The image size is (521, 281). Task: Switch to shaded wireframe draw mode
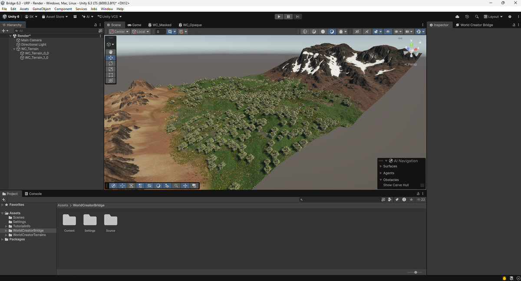pos(314,32)
